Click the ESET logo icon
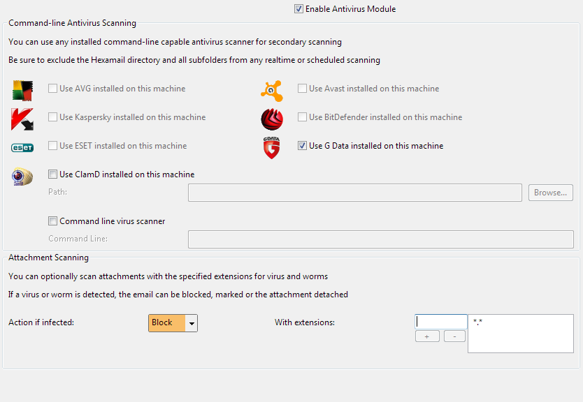 click(22, 147)
